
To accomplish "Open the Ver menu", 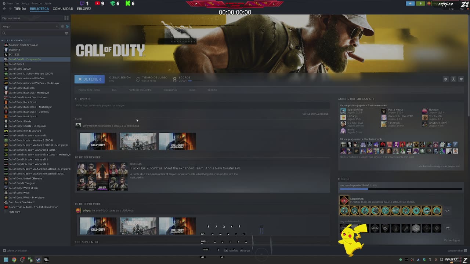I will tap(17, 3).
